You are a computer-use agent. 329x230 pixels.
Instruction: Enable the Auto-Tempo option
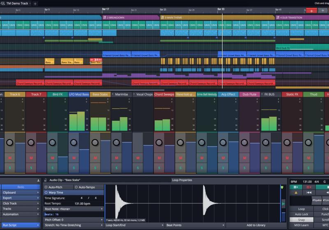(89, 187)
